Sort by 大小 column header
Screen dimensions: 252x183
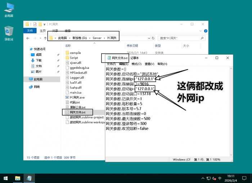click(186, 46)
